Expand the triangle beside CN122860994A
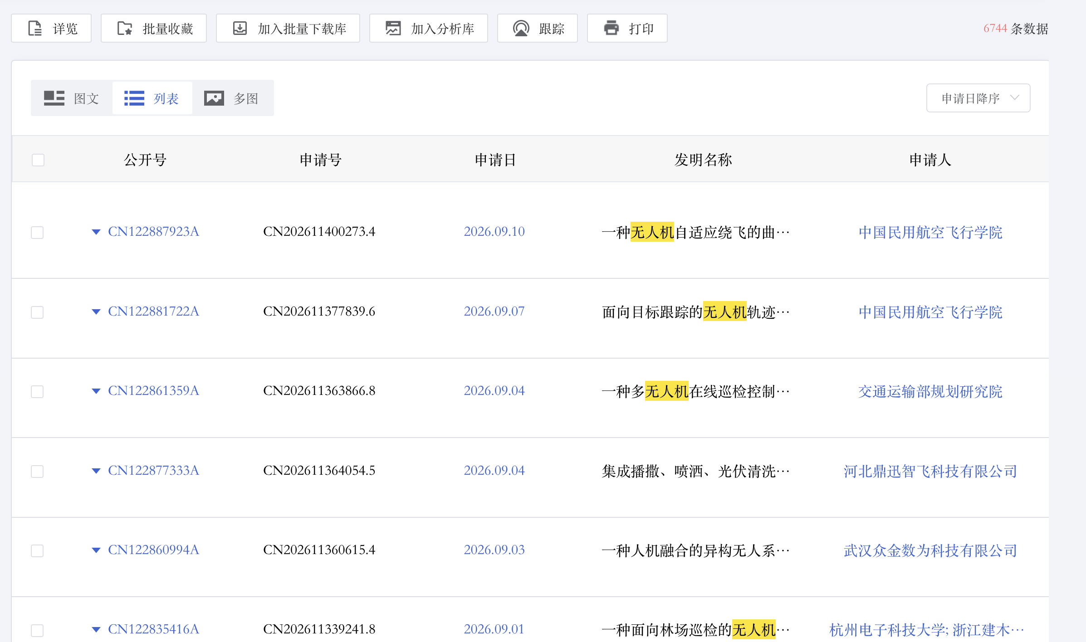The width and height of the screenshot is (1086, 642). point(96,550)
